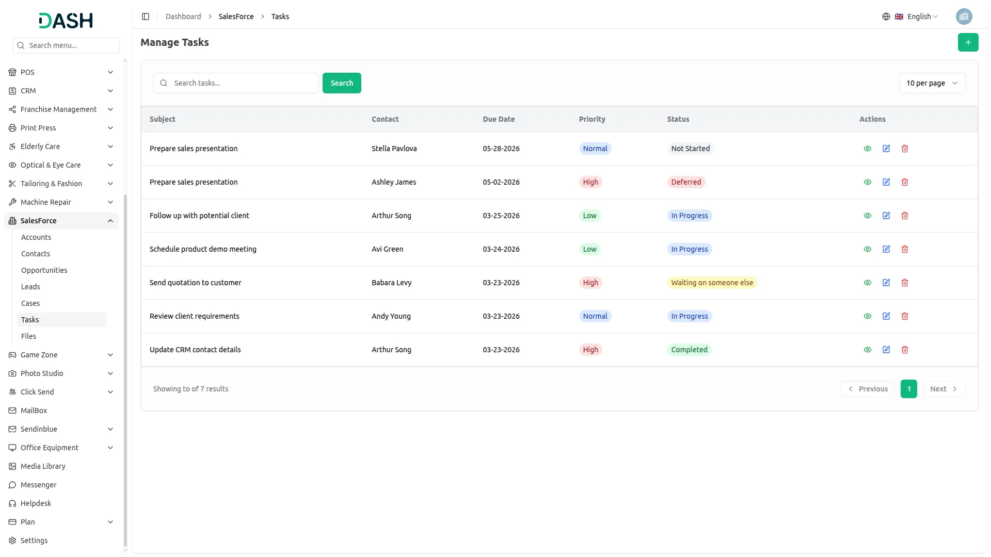
Task: View the Review client requirements task
Action: point(868,316)
